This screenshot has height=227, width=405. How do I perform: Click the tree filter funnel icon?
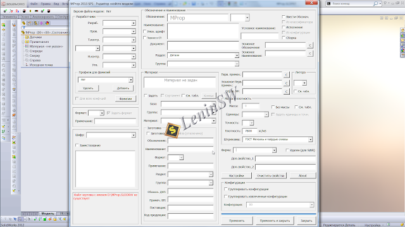point(23,28)
